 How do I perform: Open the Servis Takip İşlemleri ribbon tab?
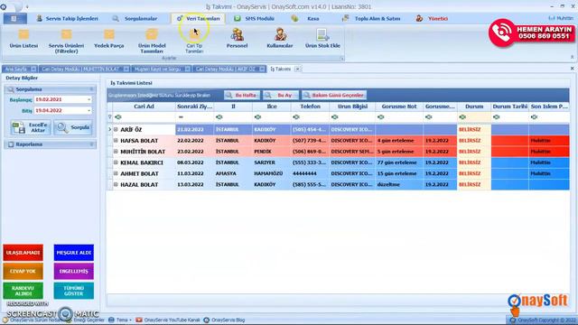point(68,18)
